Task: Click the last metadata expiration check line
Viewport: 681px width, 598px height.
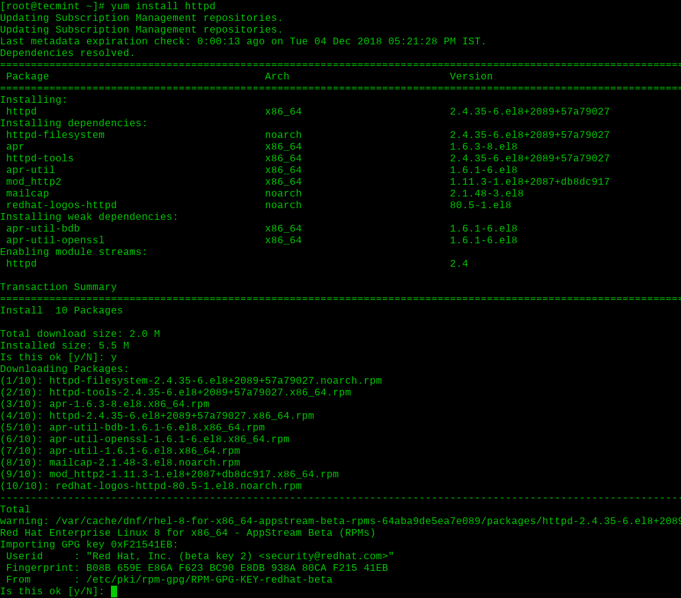Action: 243,41
